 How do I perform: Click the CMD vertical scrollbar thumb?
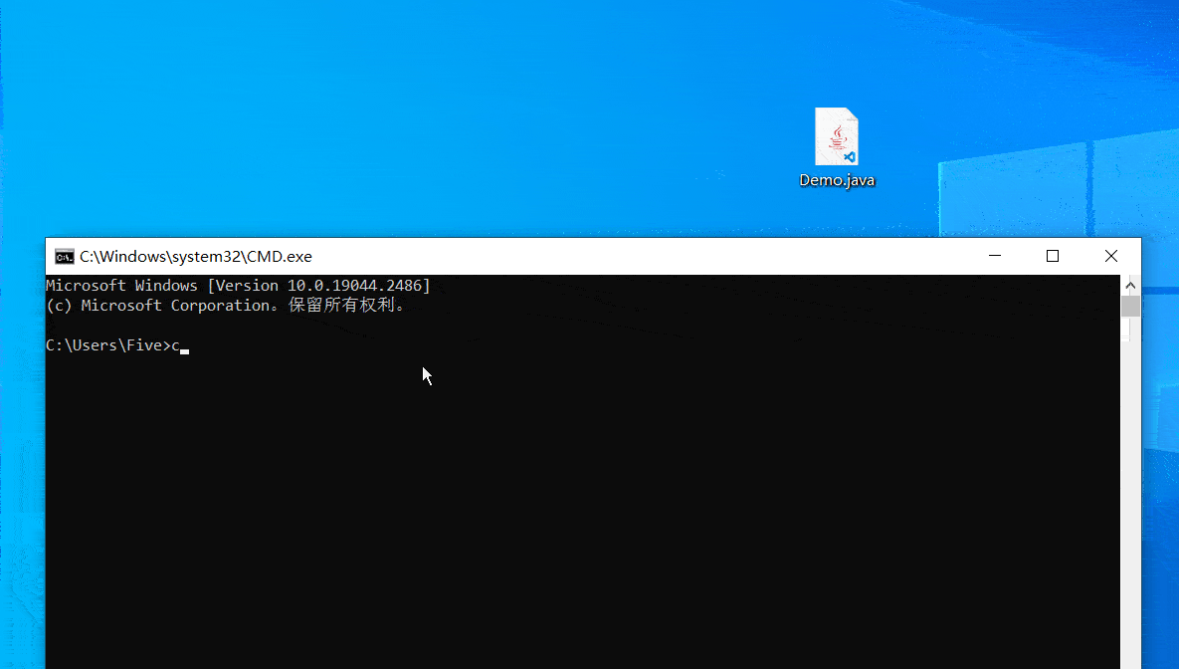point(1130,307)
